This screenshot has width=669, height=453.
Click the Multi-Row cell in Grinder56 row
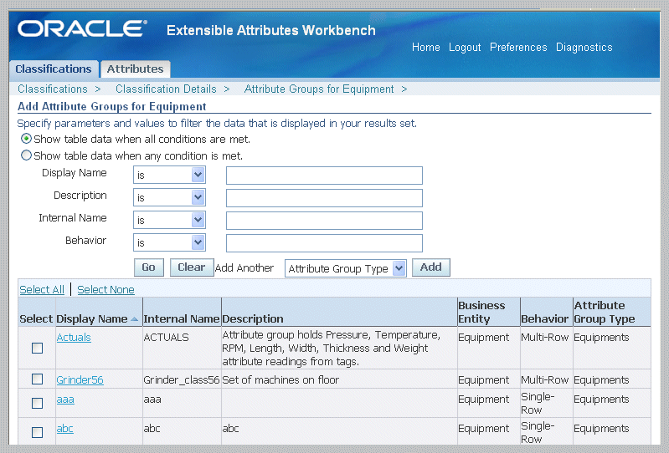[545, 379]
